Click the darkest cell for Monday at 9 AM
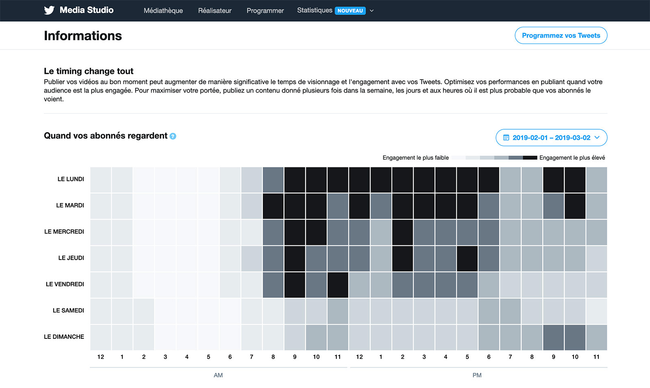The width and height of the screenshot is (650, 388). click(x=295, y=179)
